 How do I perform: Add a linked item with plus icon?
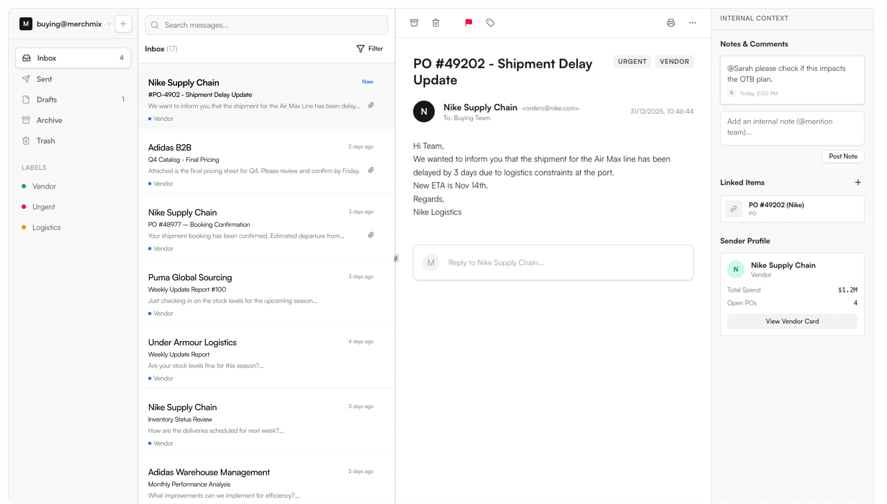858,182
